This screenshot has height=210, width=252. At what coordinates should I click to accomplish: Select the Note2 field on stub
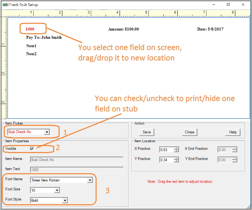tap(31, 54)
